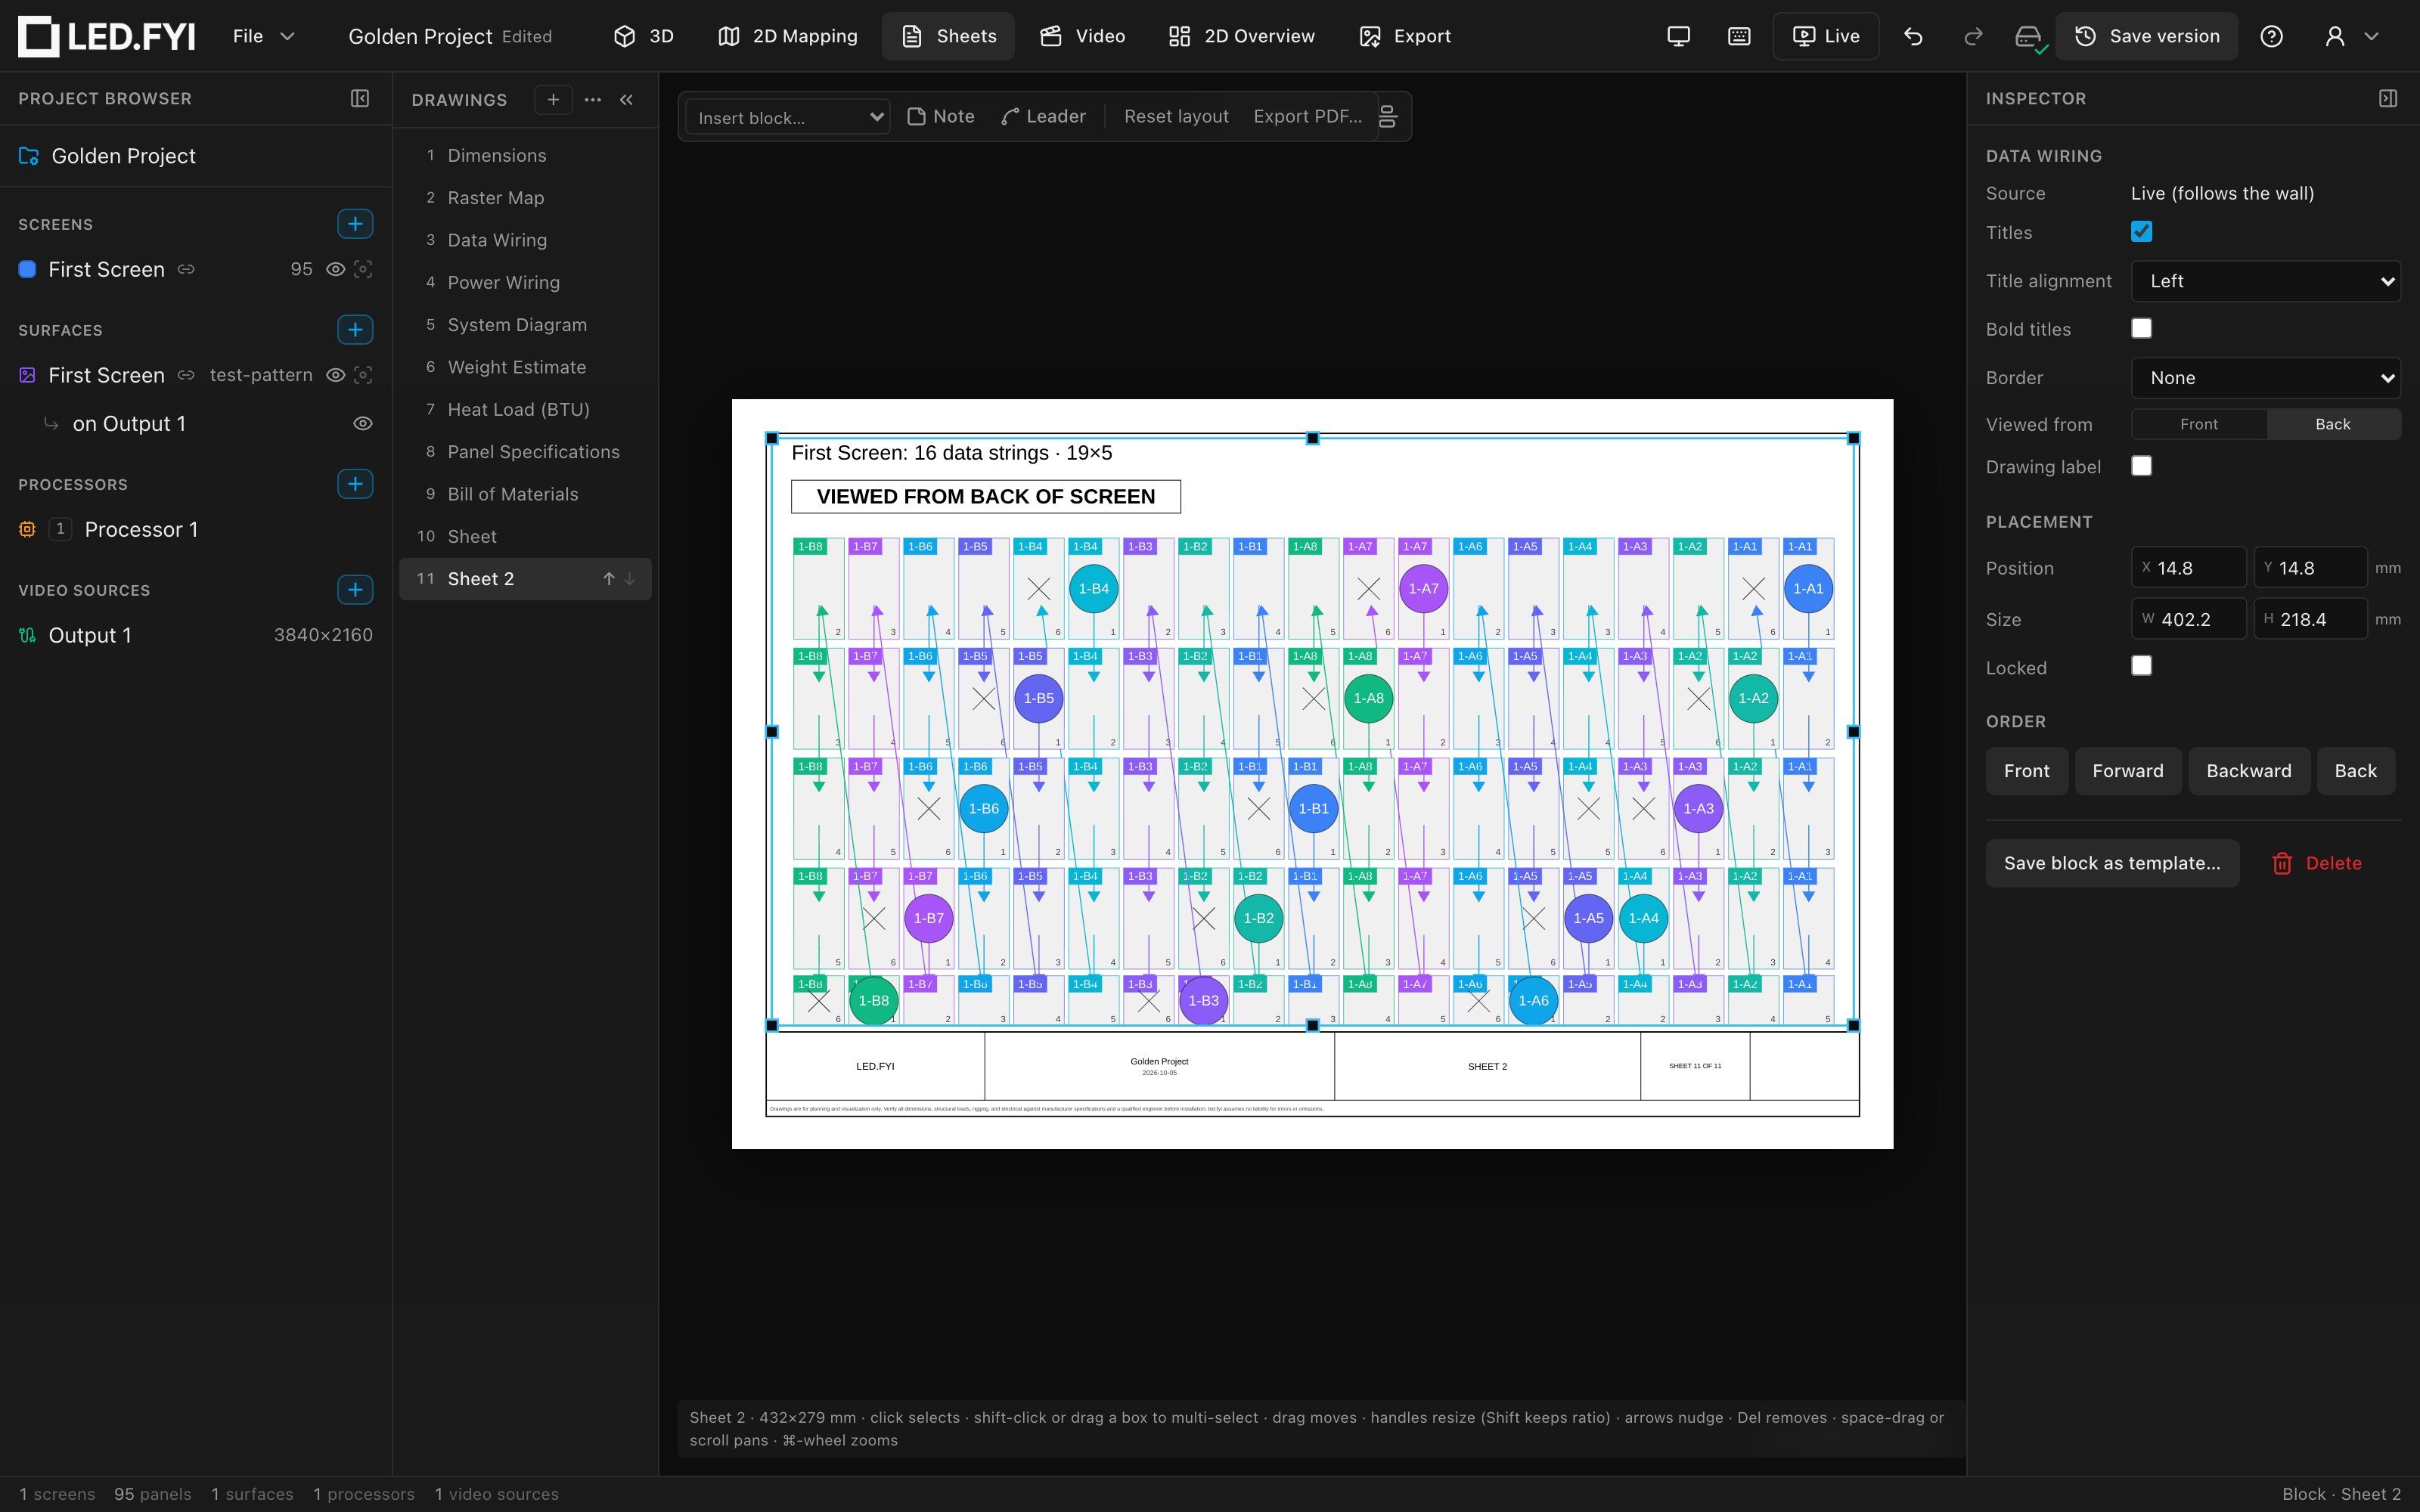Open the File menu
Image resolution: width=2420 pixels, height=1512 pixels.
(x=263, y=36)
